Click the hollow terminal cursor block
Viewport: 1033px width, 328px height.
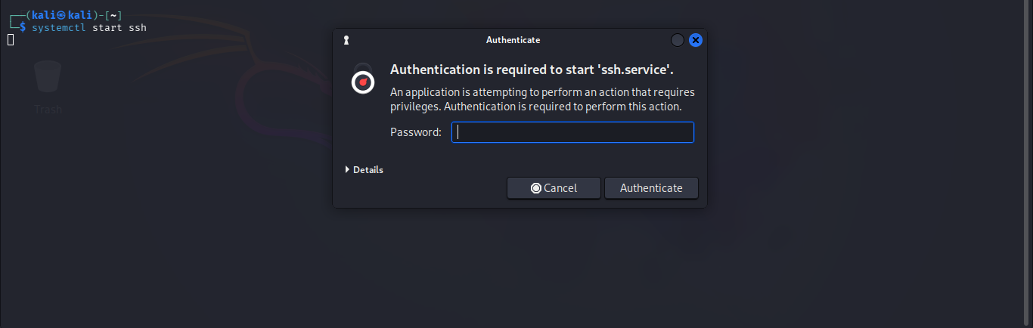pos(11,39)
